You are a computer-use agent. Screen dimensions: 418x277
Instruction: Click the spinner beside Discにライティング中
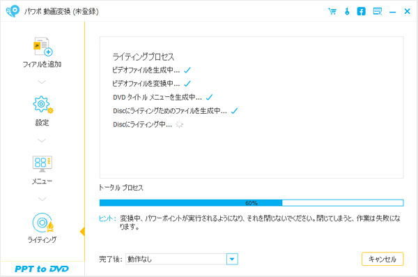click(x=180, y=124)
